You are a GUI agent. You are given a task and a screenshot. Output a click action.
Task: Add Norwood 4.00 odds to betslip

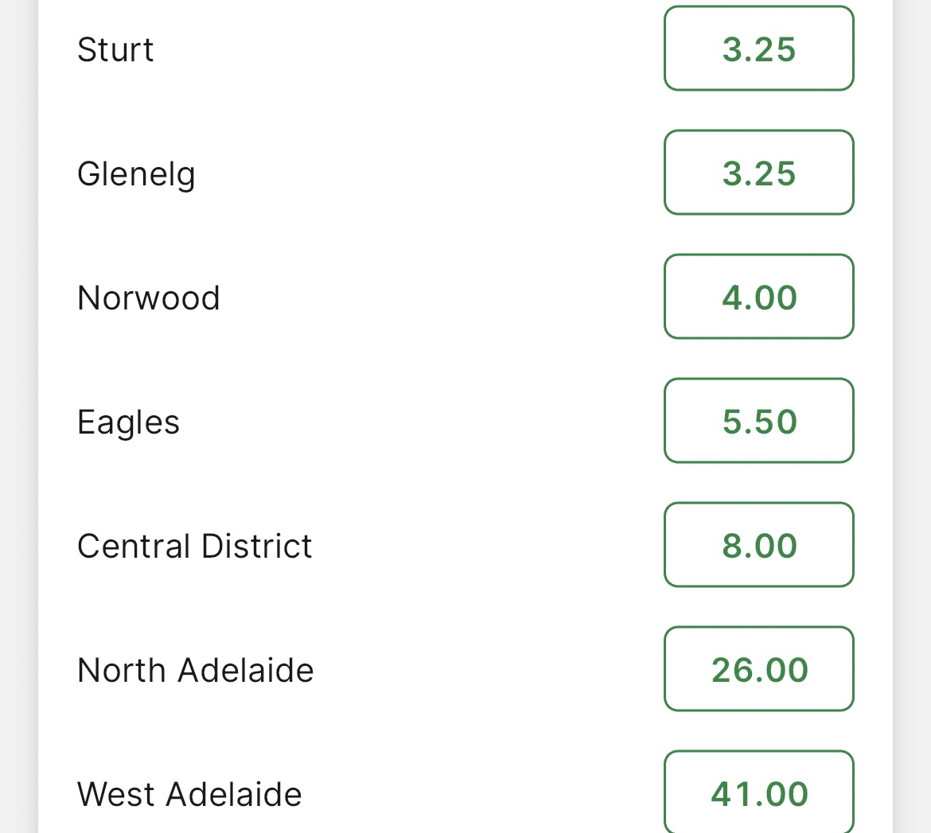[759, 297]
